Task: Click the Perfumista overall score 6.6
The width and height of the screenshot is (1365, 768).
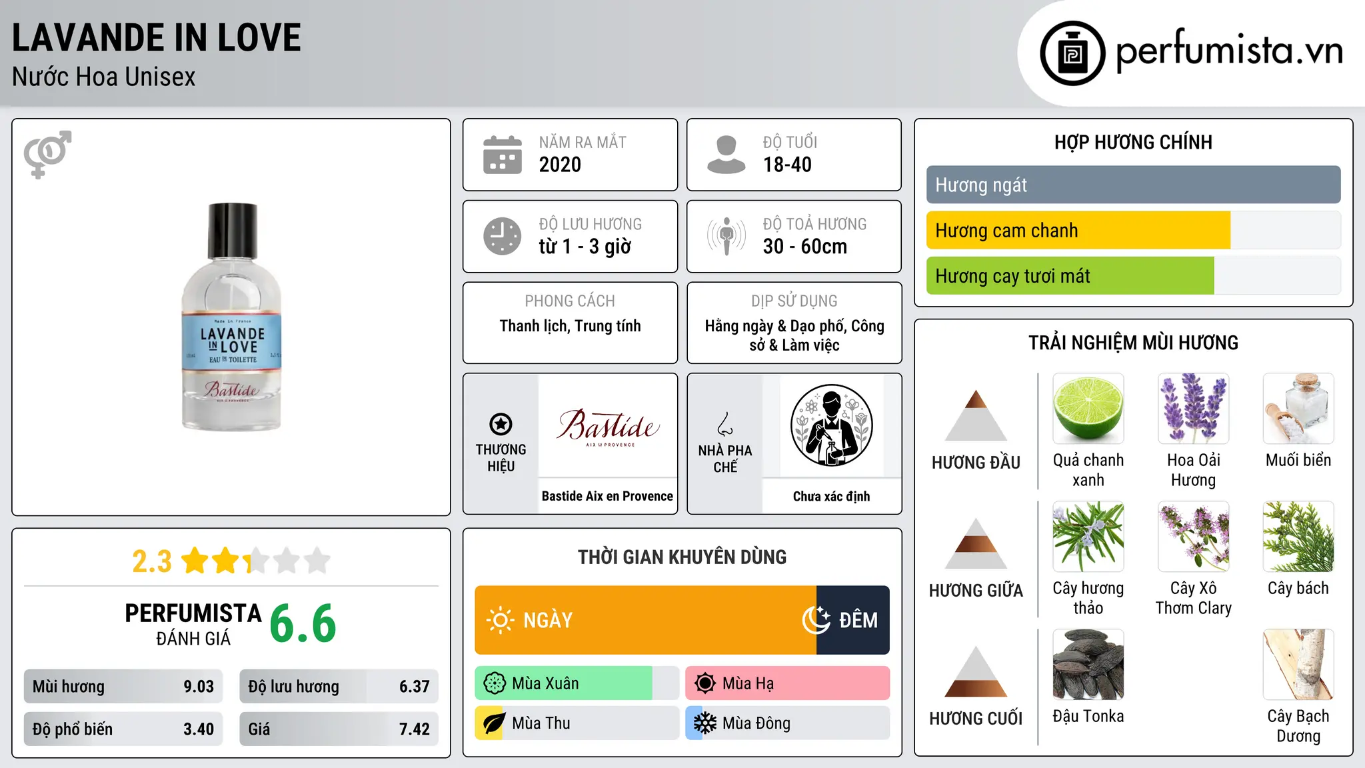Action: [x=303, y=624]
